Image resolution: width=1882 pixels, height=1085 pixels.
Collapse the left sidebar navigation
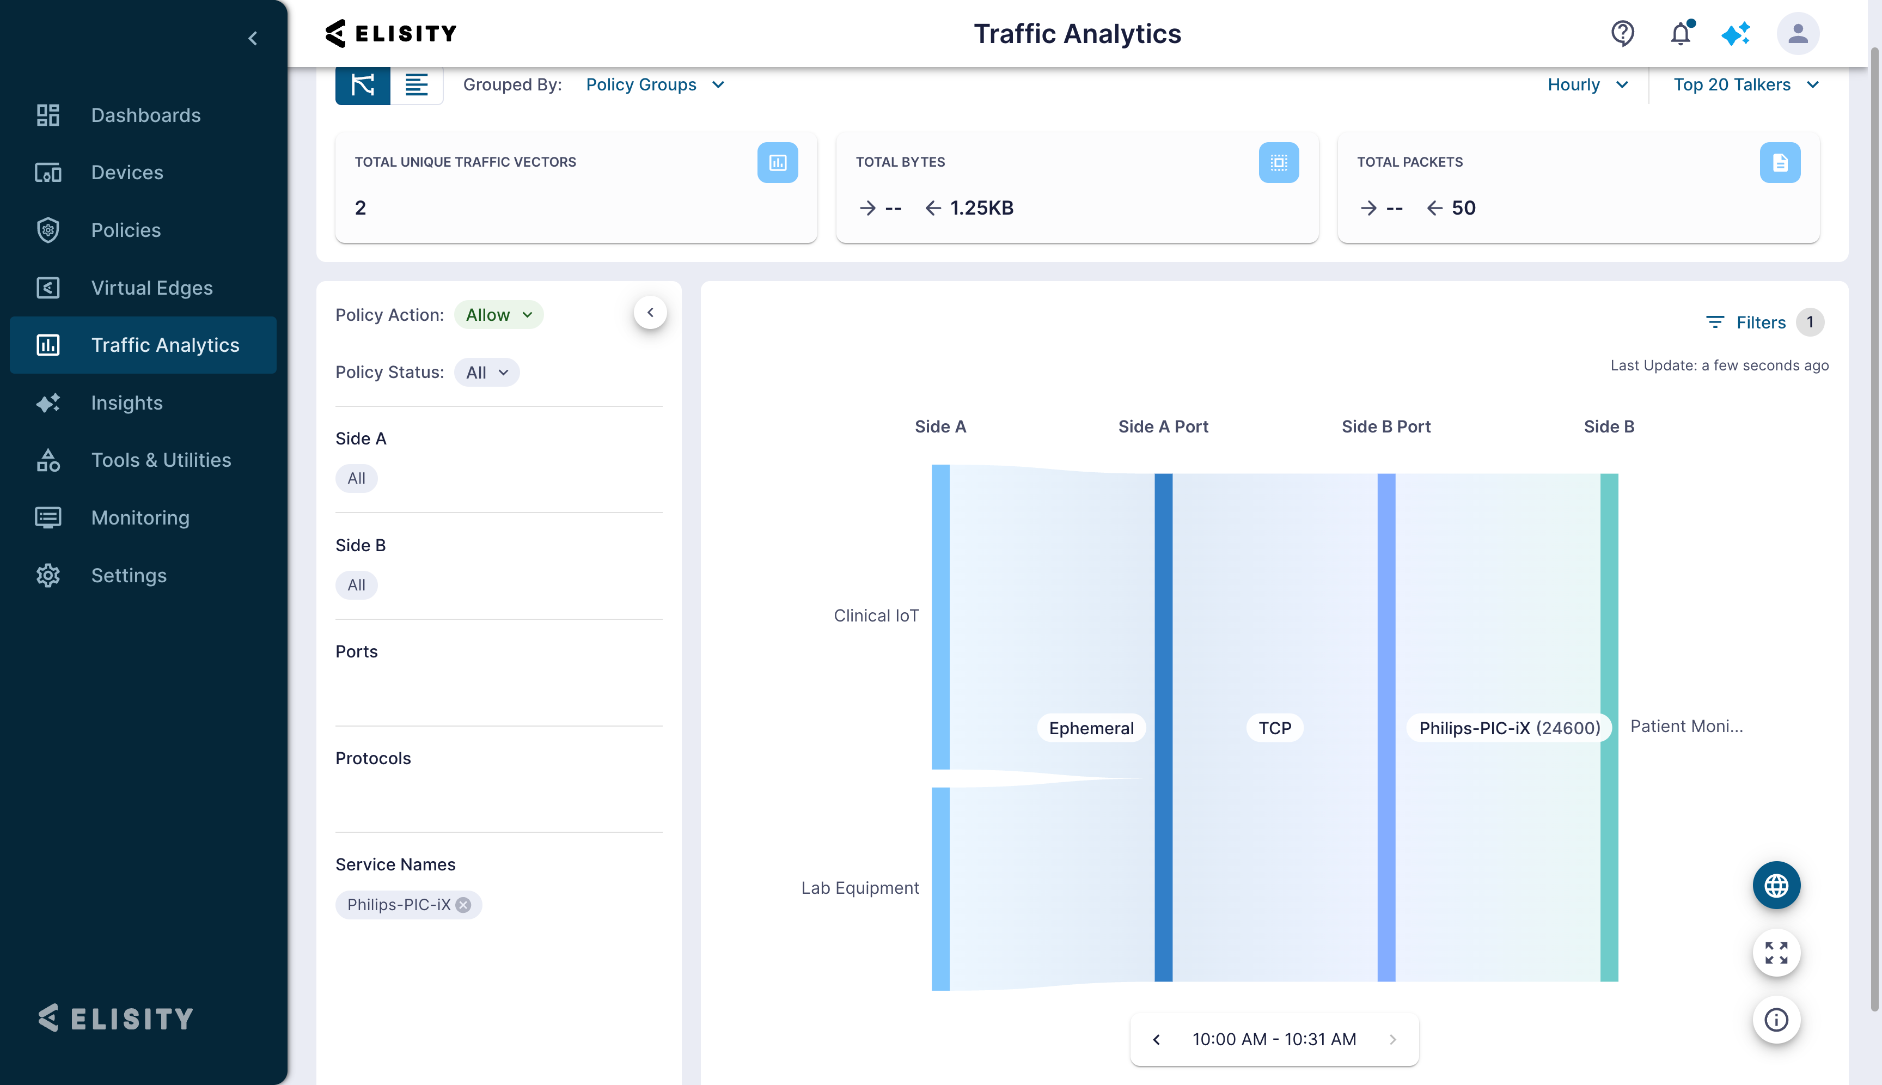pos(253,38)
